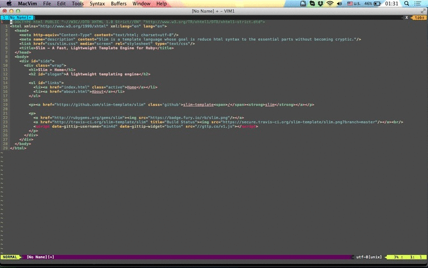Click the '3%' position indicator in status line

coord(396,257)
